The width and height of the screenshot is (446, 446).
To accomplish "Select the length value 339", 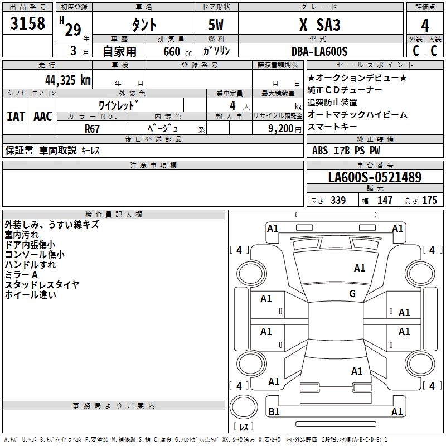I will (x=338, y=200).
